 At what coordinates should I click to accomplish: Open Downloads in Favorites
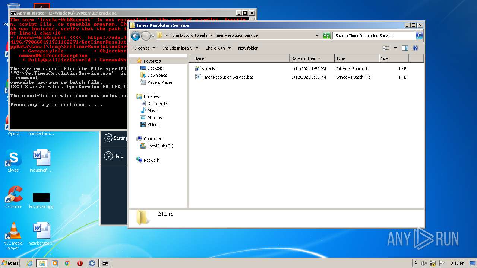(x=157, y=75)
